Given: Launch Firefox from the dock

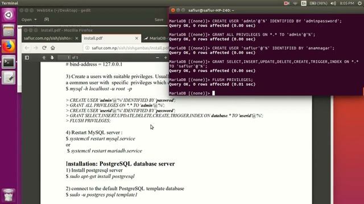Looking at the screenshot, I should coord(9,46).
